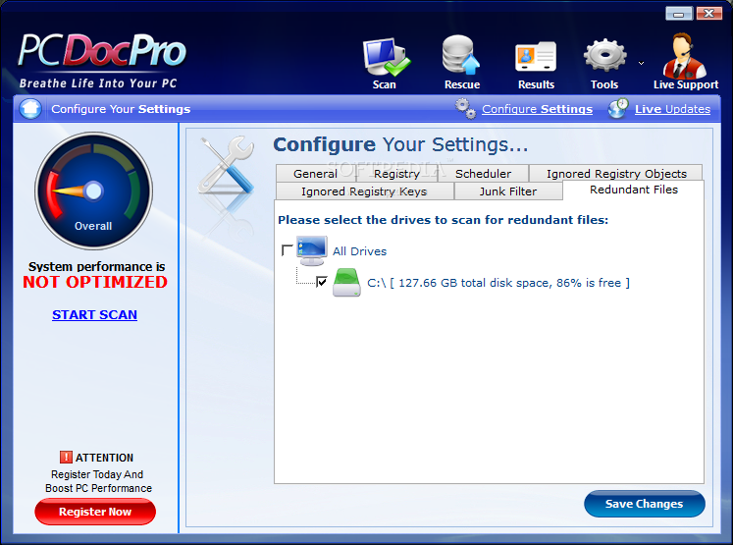Open the Scan monitor icon
This screenshot has height=545, width=733.
(387, 57)
